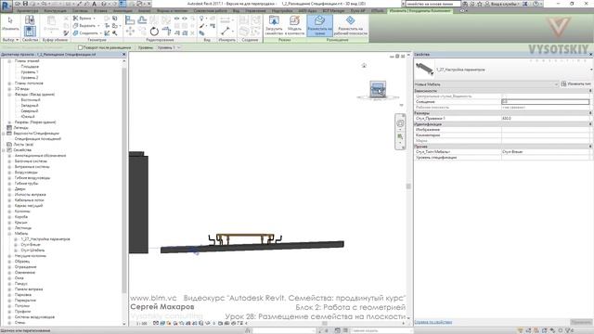Collapse the 'Фасады' tree node

(9, 95)
